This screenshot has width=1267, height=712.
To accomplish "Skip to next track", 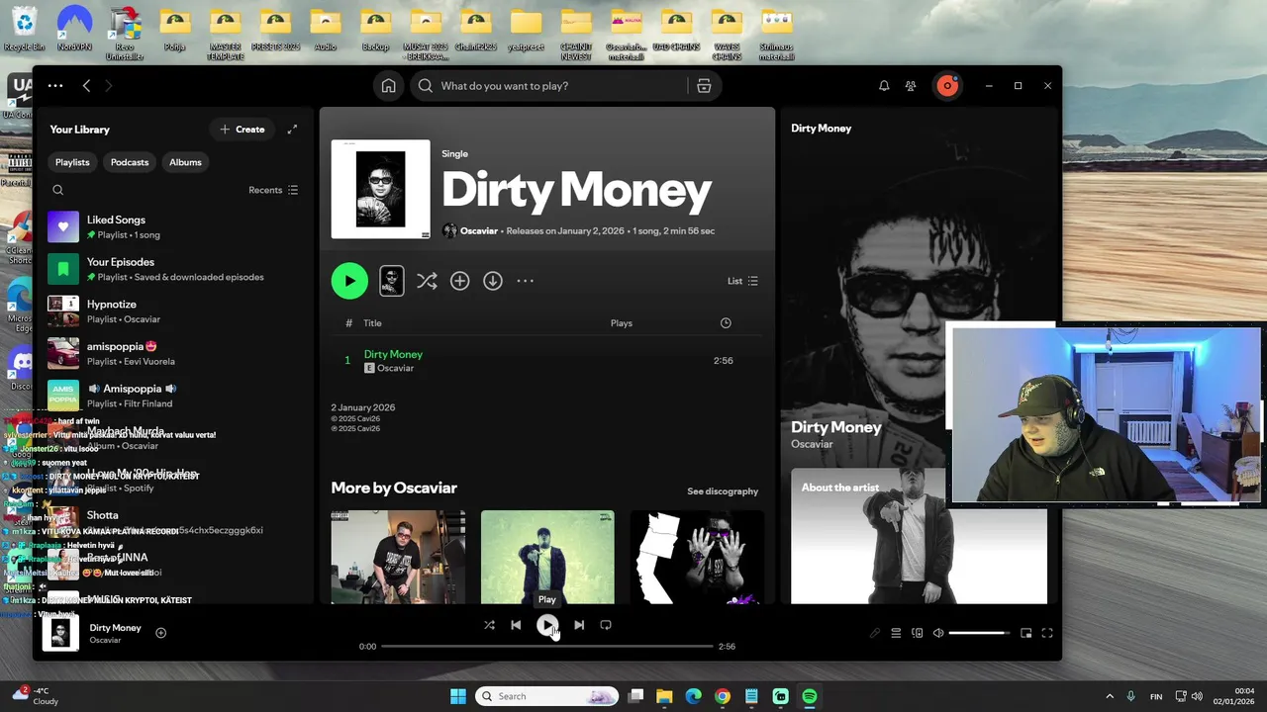I will click(x=579, y=625).
